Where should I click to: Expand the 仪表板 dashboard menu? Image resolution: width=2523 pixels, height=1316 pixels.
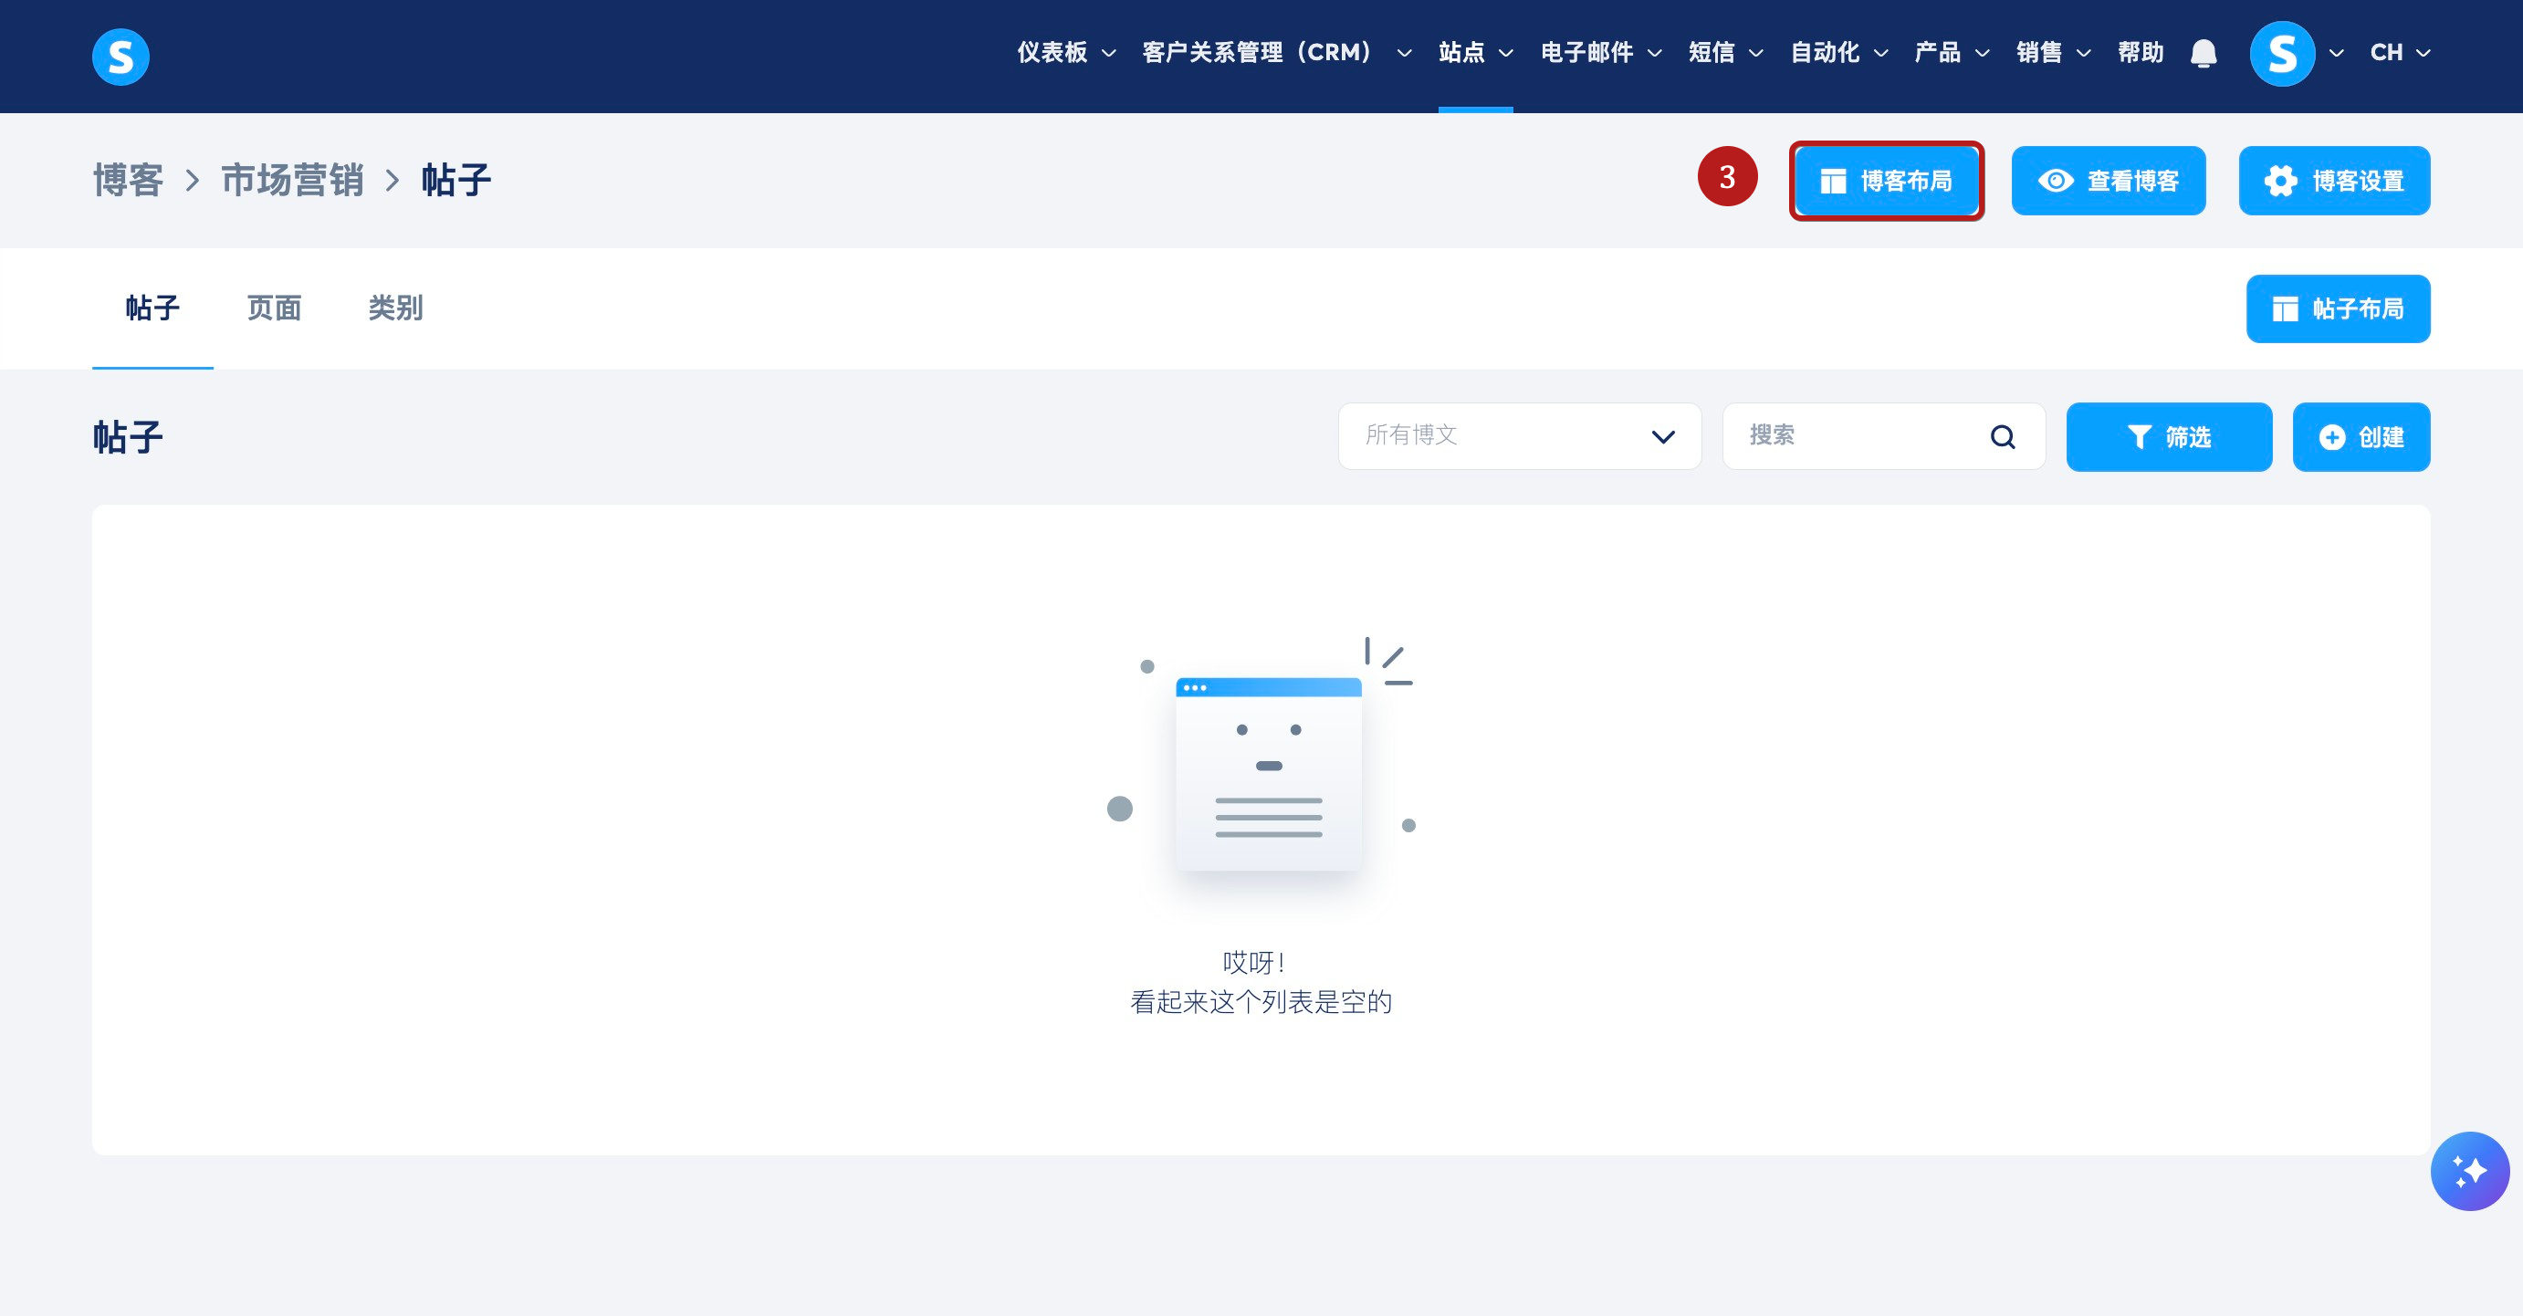click(1064, 53)
